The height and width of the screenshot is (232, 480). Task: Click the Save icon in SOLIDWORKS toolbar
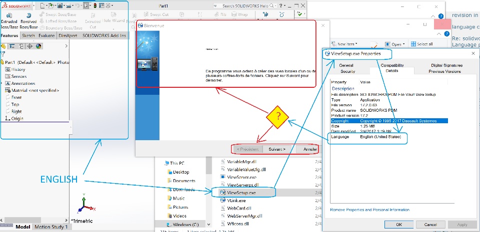click(x=60, y=5)
